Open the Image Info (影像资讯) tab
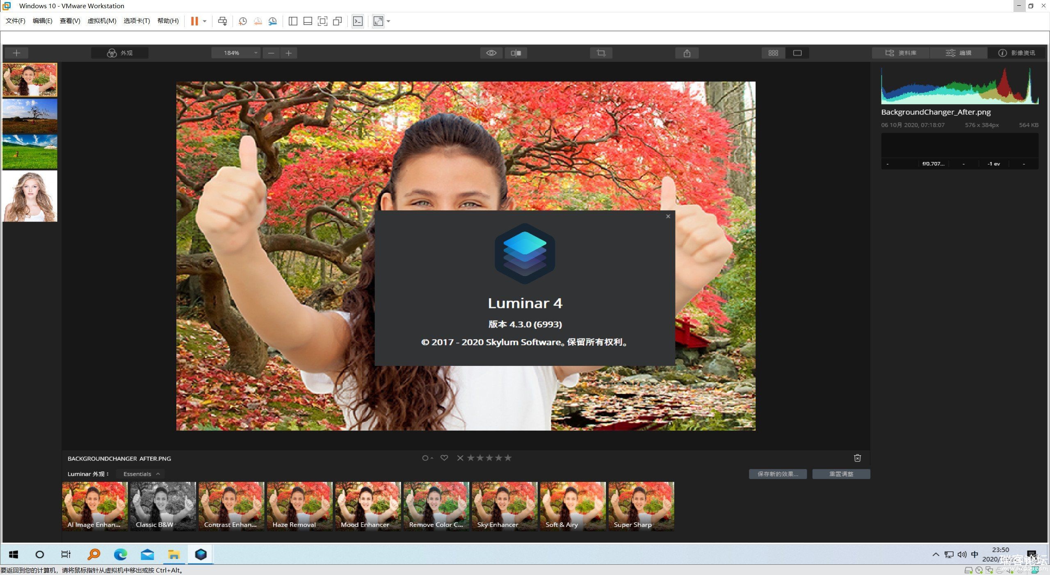This screenshot has height=575, width=1050. [x=1017, y=53]
